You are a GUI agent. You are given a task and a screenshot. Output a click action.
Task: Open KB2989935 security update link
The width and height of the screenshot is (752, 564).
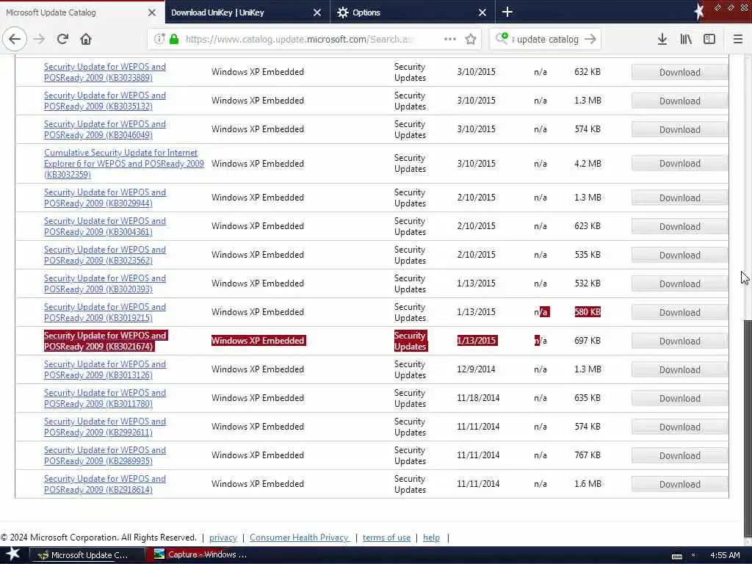click(104, 455)
